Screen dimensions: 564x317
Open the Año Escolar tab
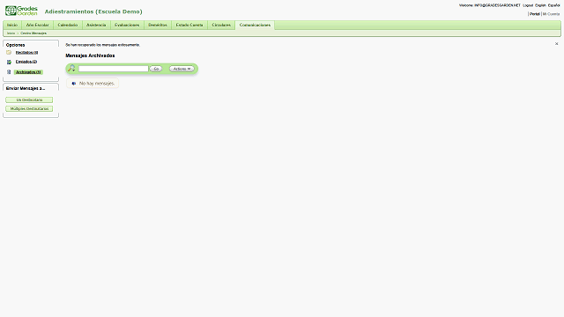point(37,25)
